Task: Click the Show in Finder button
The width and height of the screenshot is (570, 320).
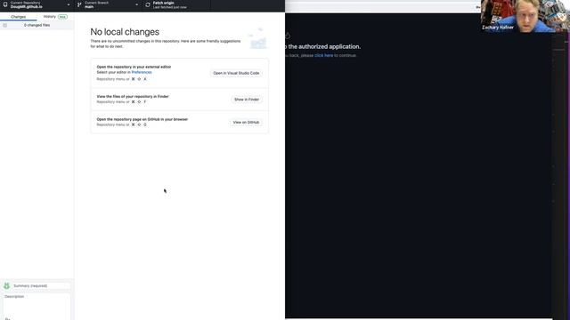Action: (247, 100)
